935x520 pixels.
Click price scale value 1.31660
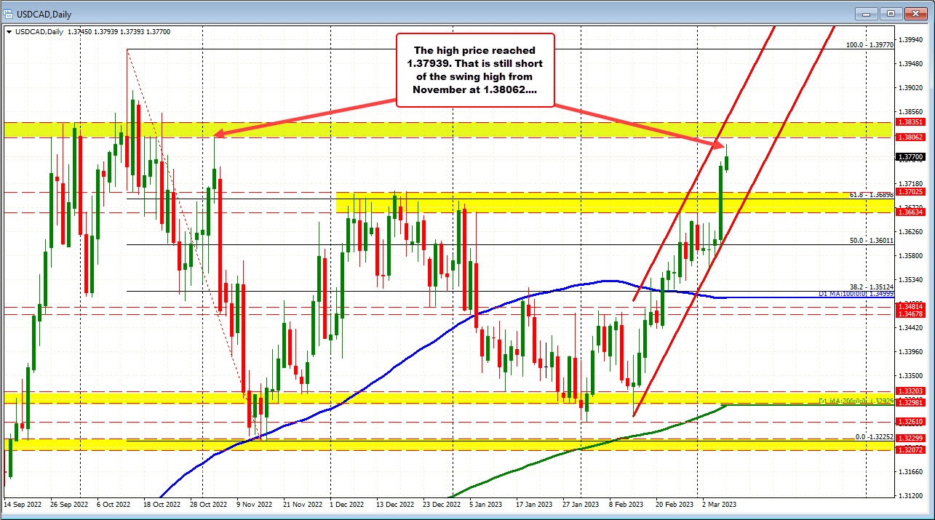pos(910,473)
